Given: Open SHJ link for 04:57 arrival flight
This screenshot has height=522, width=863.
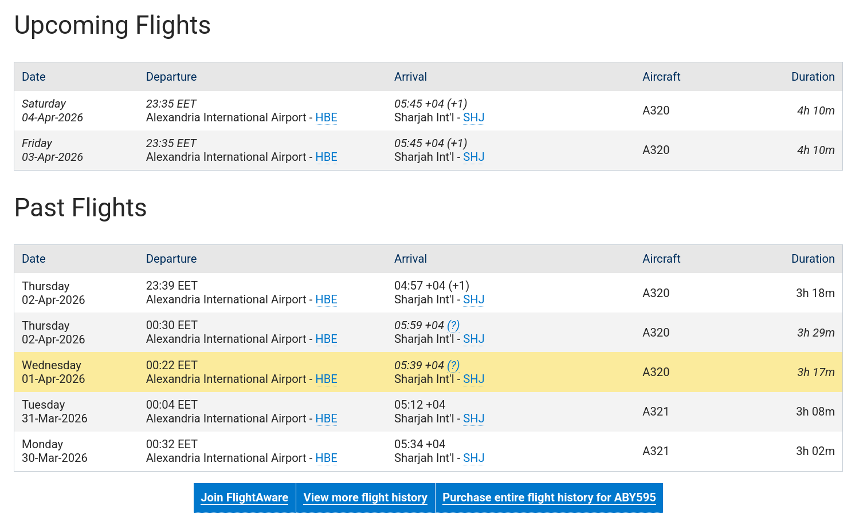Looking at the screenshot, I should click(x=473, y=299).
